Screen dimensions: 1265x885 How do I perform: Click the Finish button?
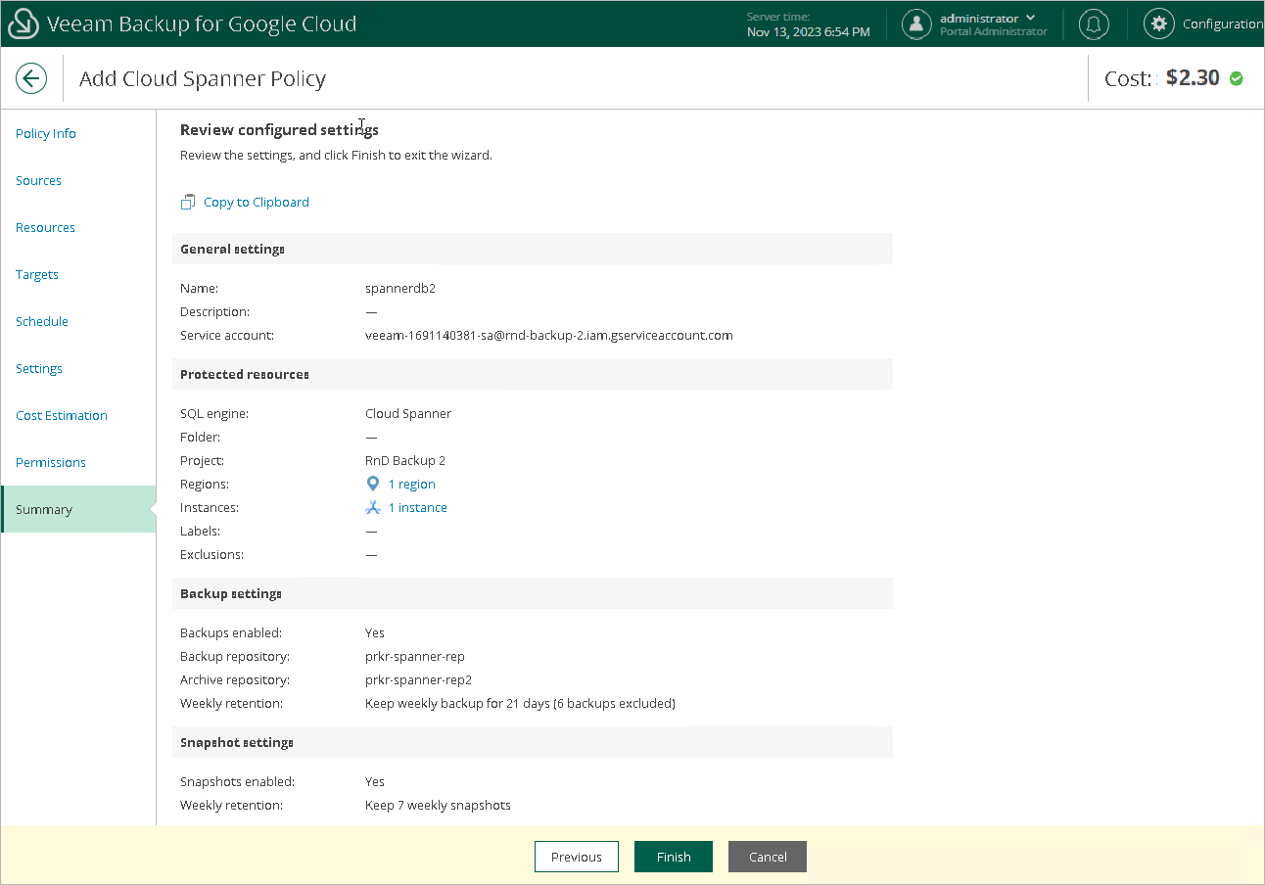click(x=673, y=857)
